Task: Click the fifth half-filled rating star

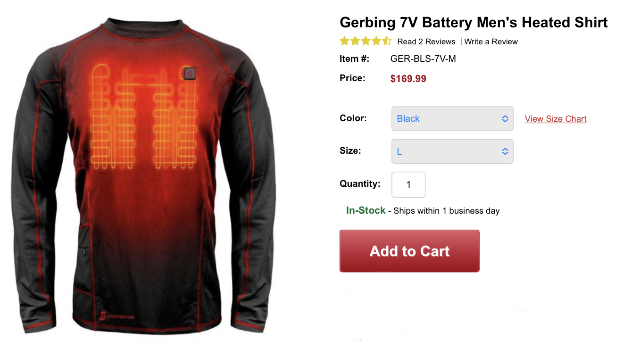Action: 386,41
